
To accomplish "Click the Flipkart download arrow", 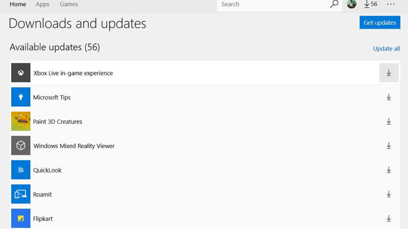I will coord(389,218).
